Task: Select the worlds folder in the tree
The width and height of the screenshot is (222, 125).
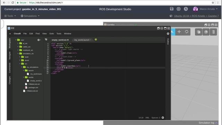Action: (x=31, y=77)
